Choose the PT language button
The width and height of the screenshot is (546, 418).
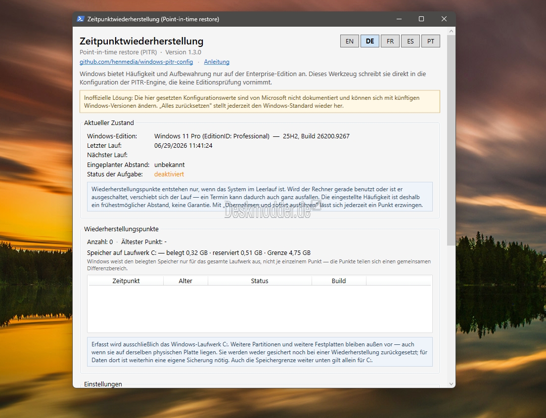point(431,41)
